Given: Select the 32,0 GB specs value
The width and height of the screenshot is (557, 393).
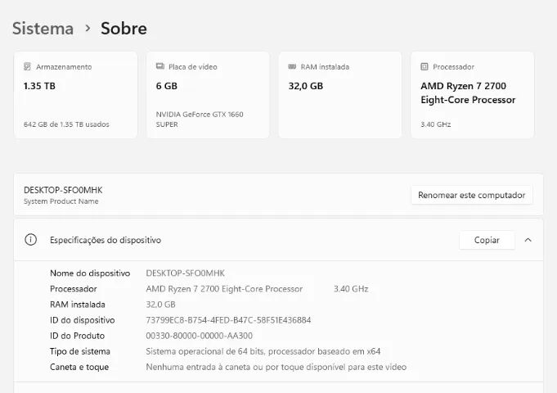Looking at the screenshot, I should [160, 305].
